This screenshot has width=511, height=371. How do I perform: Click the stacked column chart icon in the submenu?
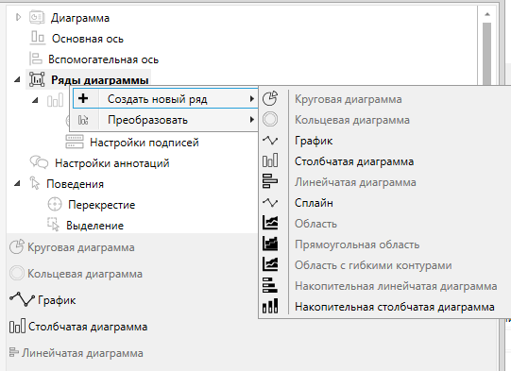[x=270, y=307]
